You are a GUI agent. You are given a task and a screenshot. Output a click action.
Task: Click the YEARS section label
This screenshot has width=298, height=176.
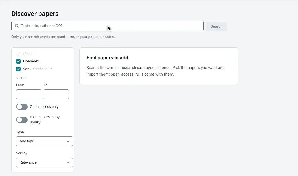point(22,78)
